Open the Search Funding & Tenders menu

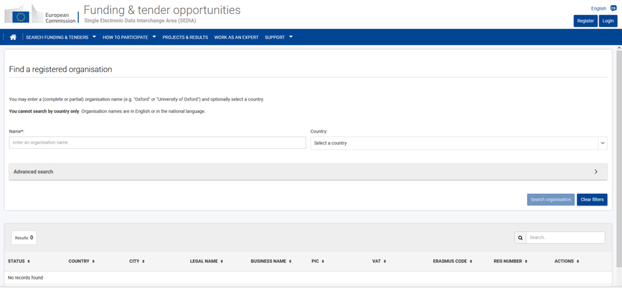[61, 37]
